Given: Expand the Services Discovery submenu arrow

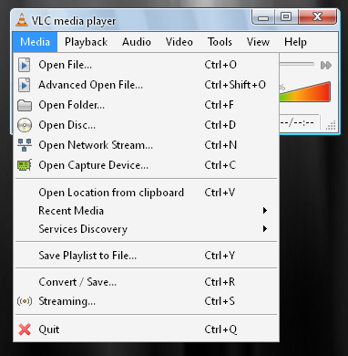Looking at the screenshot, I should [265, 228].
